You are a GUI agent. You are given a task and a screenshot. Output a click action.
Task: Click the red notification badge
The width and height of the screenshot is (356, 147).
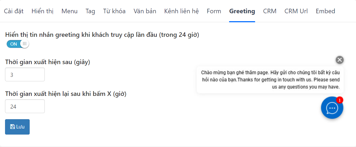[x=340, y=100]
